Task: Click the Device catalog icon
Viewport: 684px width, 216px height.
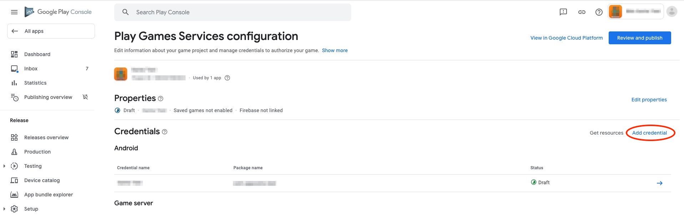Action: [x=14, y=180]
